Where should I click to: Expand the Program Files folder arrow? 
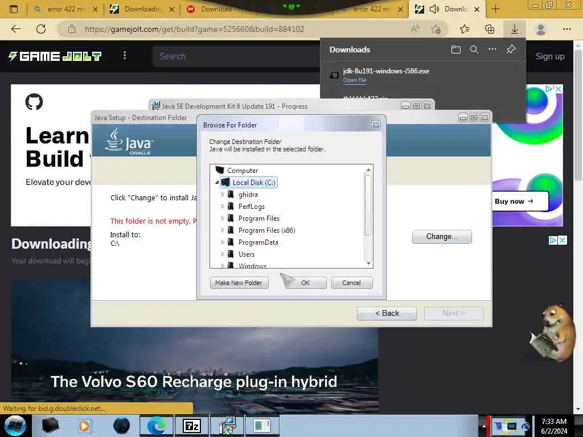[223, 218]
